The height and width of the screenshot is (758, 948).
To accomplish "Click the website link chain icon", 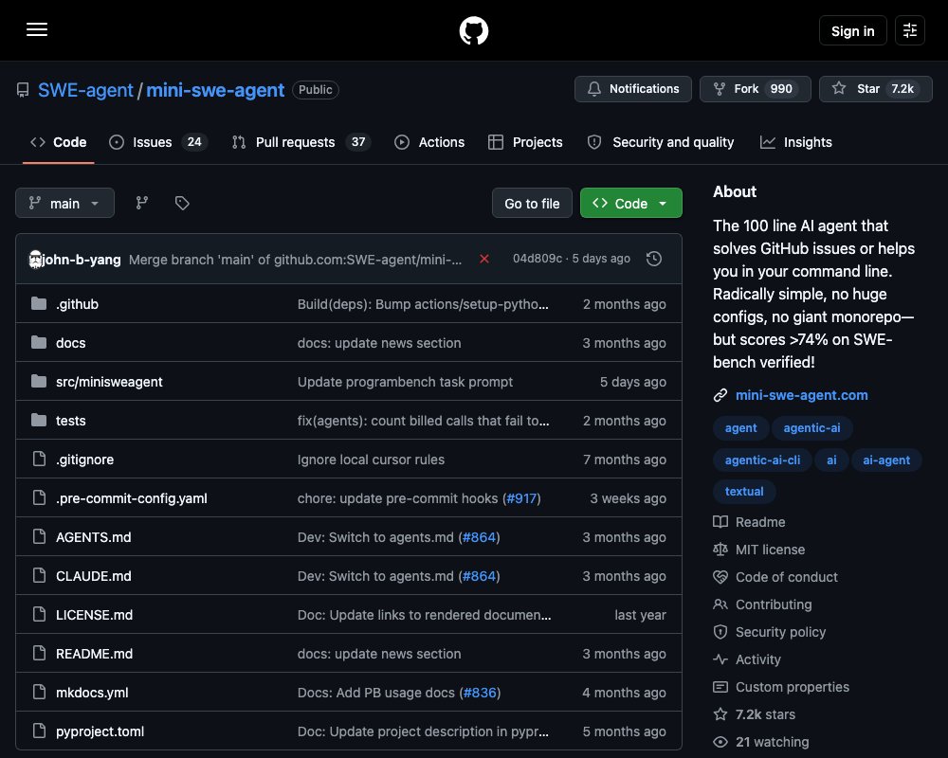I will click(x=720, y=395).
